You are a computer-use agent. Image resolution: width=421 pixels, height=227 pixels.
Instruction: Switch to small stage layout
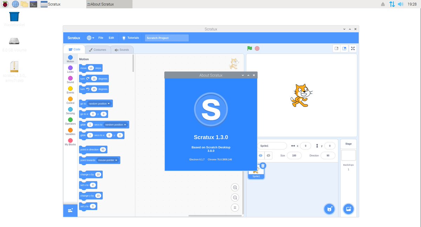tap(336, 49)
